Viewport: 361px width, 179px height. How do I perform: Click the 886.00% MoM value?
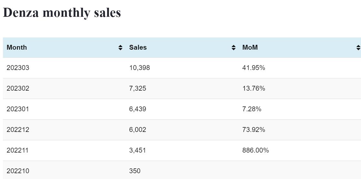[255, 150]
